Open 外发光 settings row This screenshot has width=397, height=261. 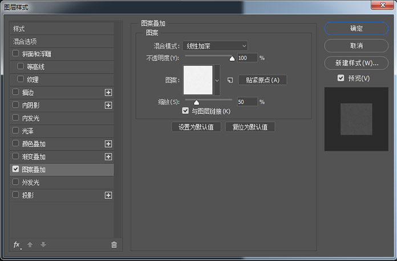click(x=62, y=182)
